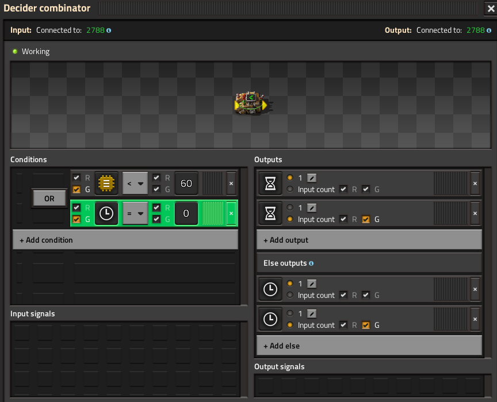Show Else outputs info tooltip icon
497x402 pixels.
tap(311, 263)
